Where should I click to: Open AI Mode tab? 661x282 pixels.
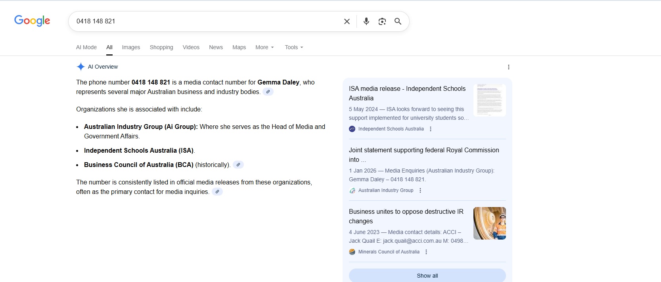[x=86, y=47]
